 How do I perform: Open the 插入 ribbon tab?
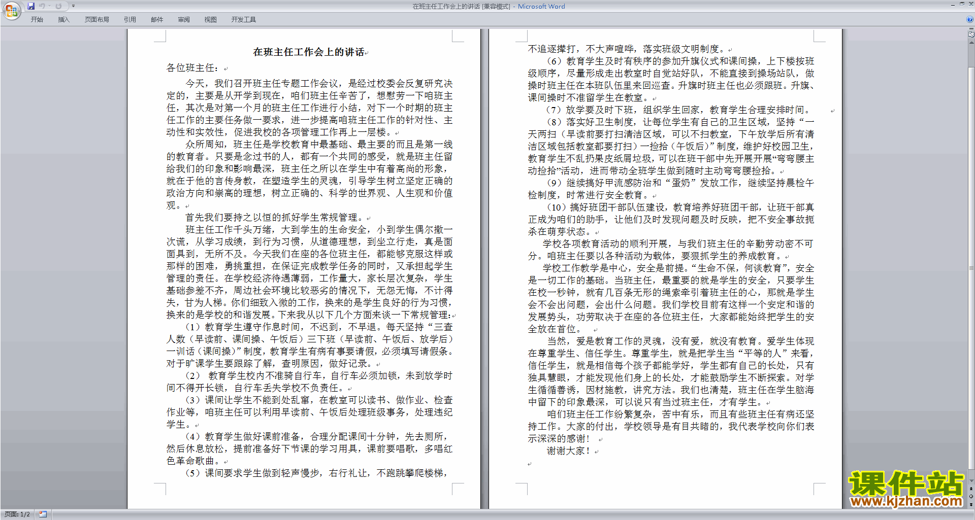(x=63, y=20)
